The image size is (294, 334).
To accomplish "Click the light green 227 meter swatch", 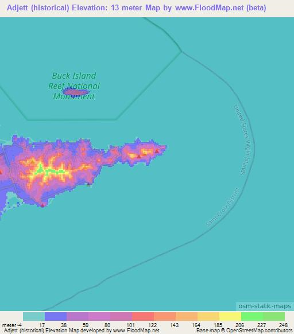I will [x=274, y=316].
